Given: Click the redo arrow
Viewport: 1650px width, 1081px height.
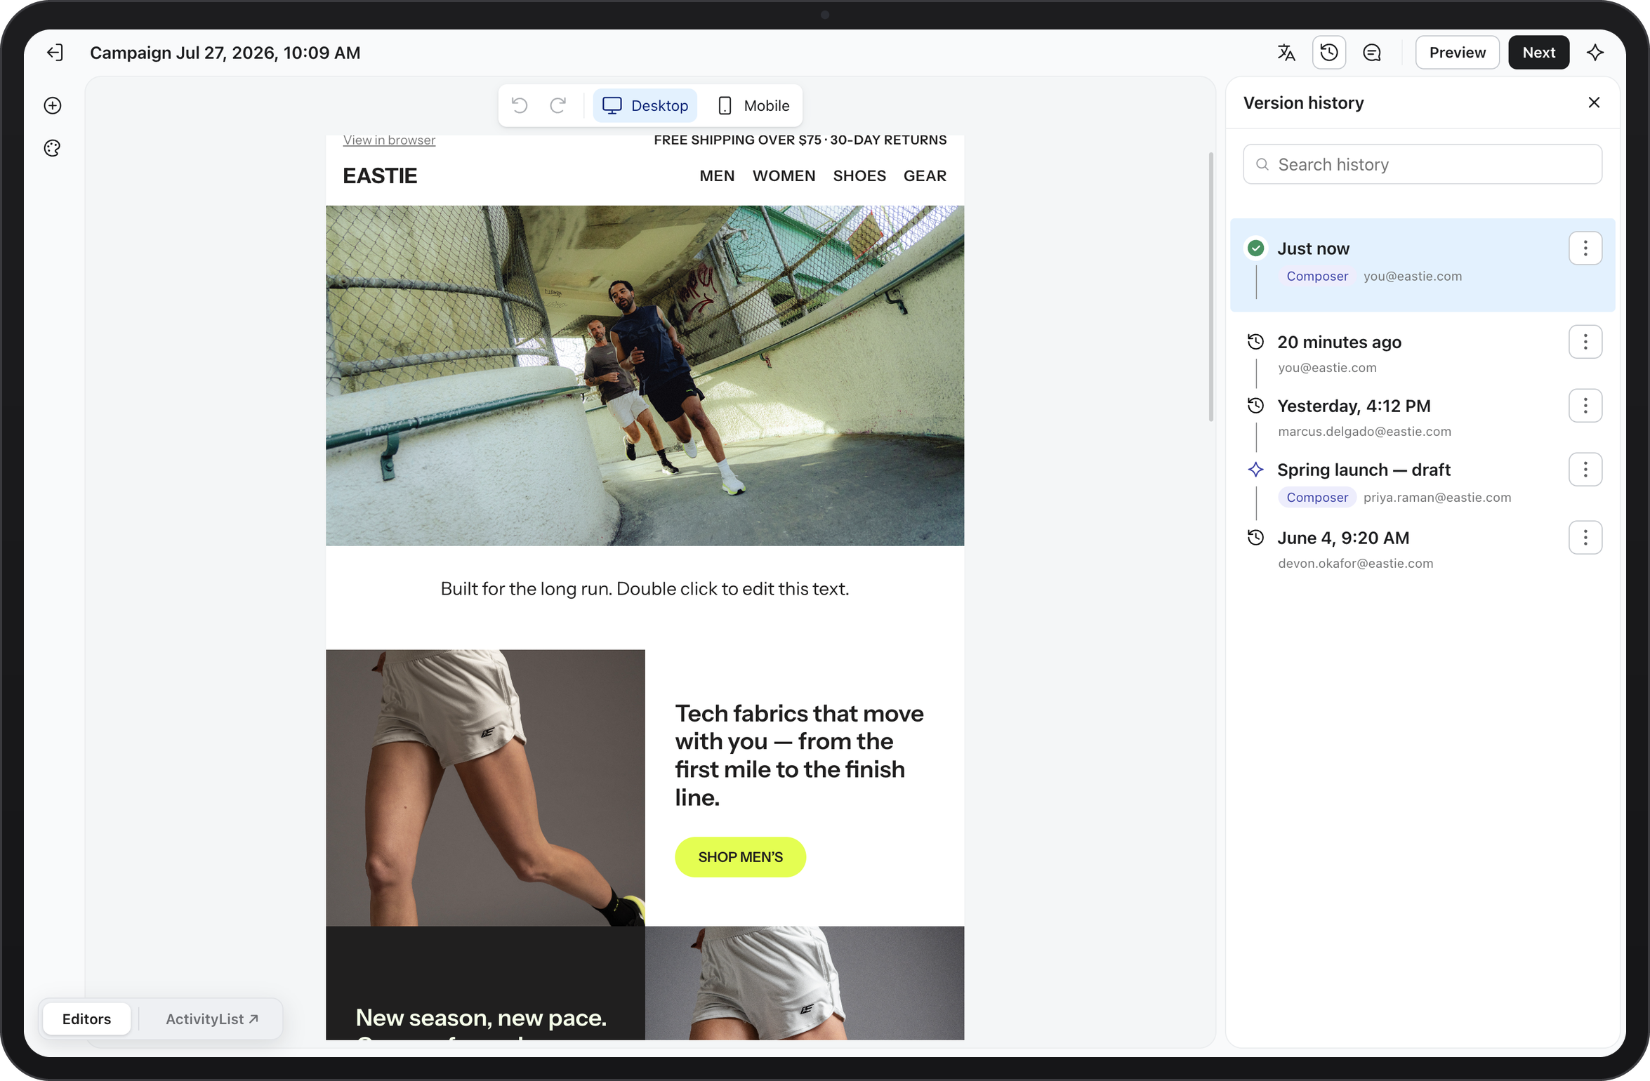Looking at the screenshot, I should (x=558, y=105).
